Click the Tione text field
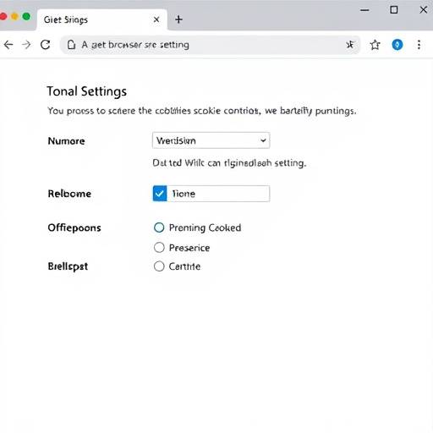 pos(218,194)
